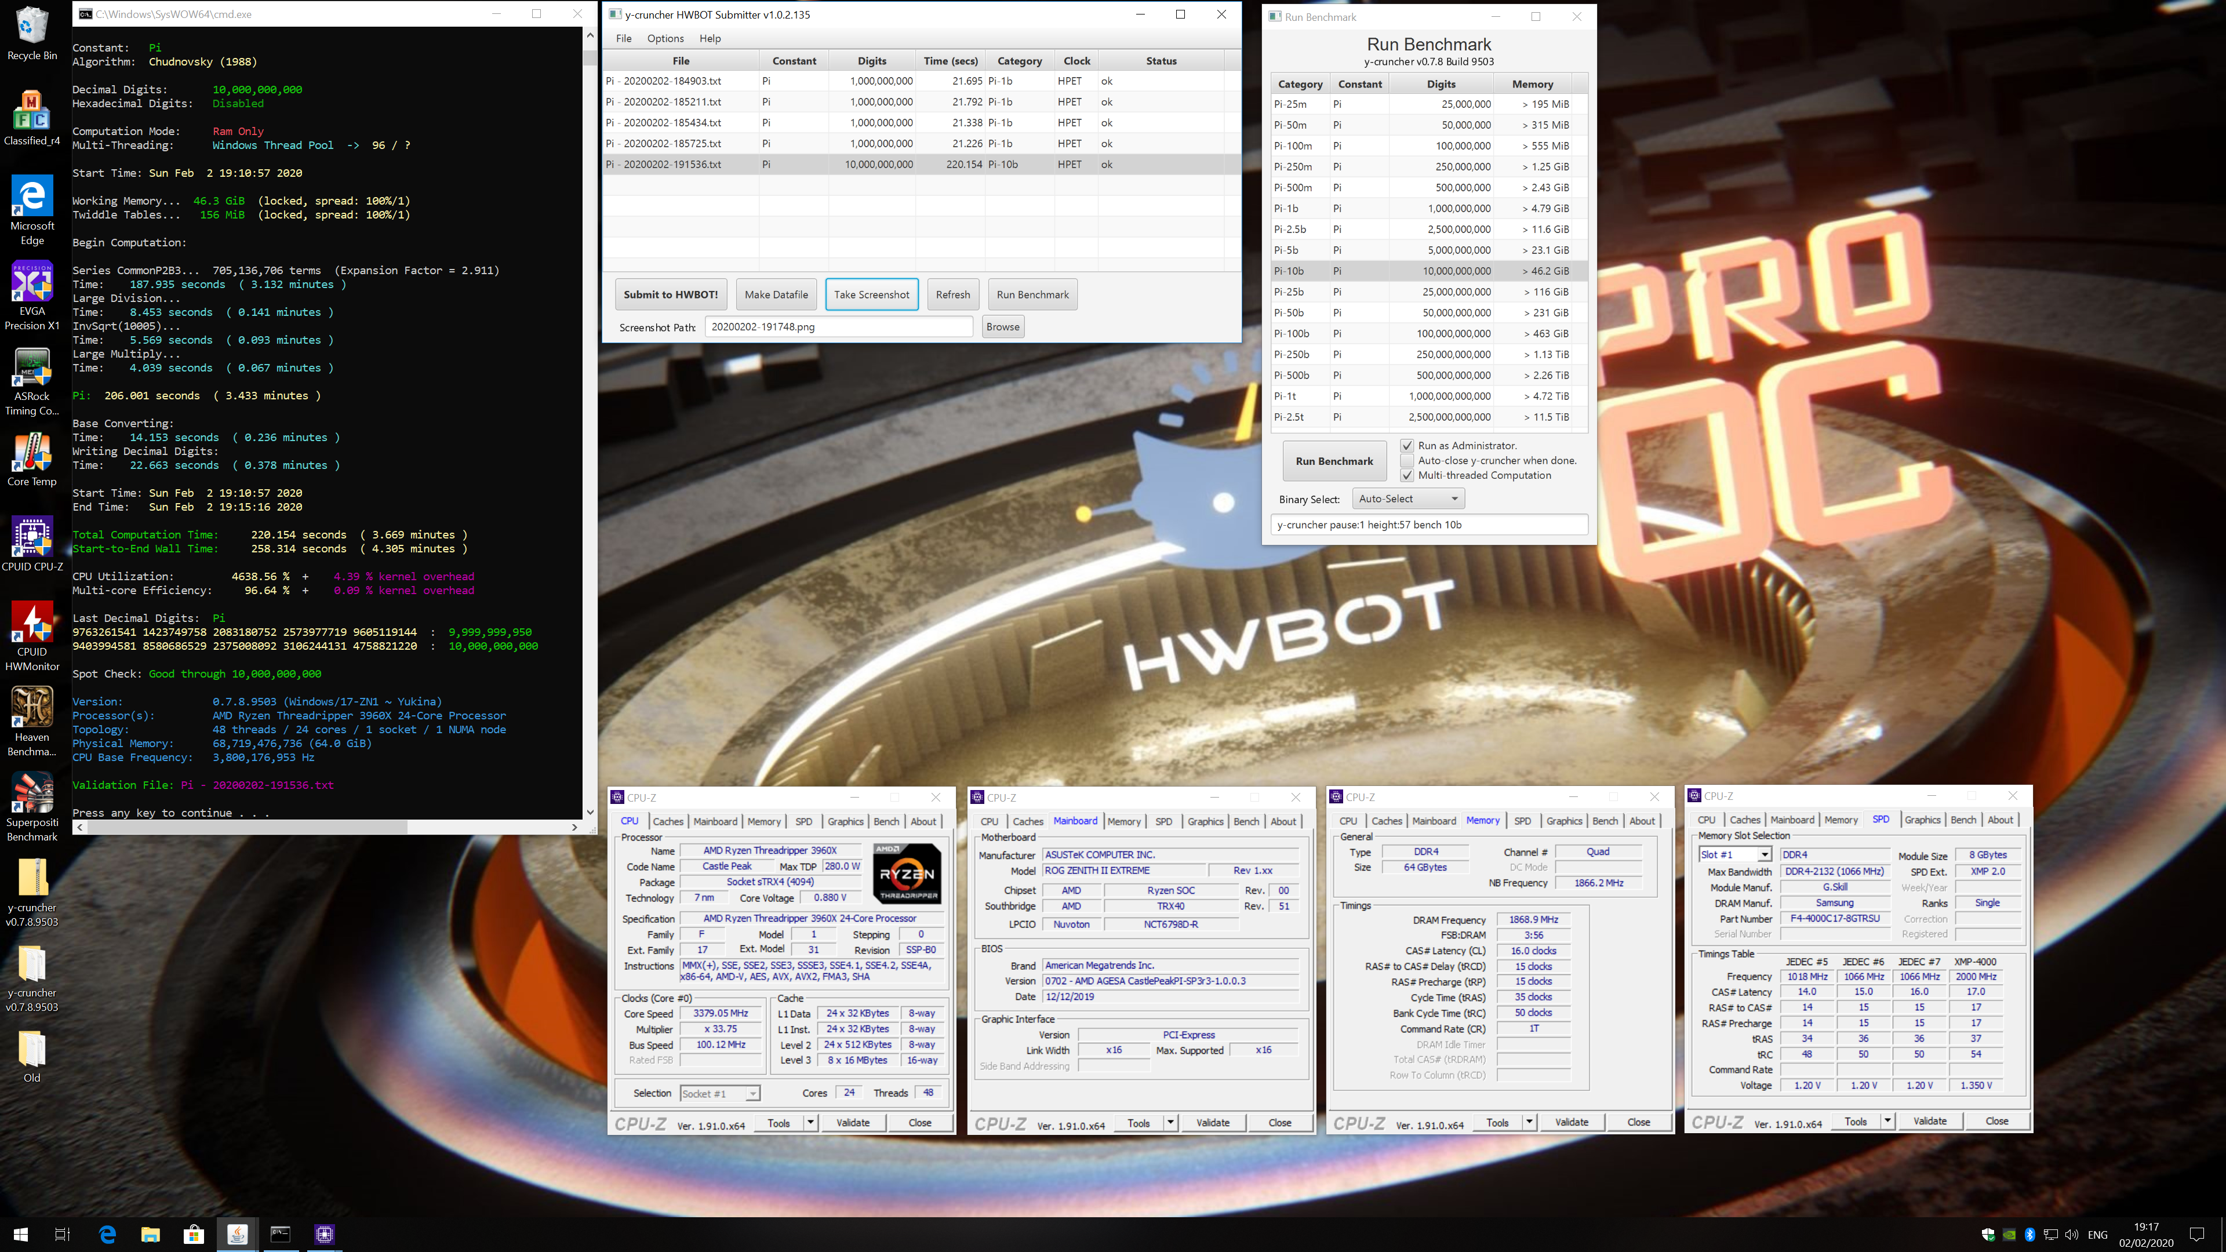Open Microsoft Store from the taskbar
The width and height of the screenshot is (2226, 1252).
point(194,1234)
